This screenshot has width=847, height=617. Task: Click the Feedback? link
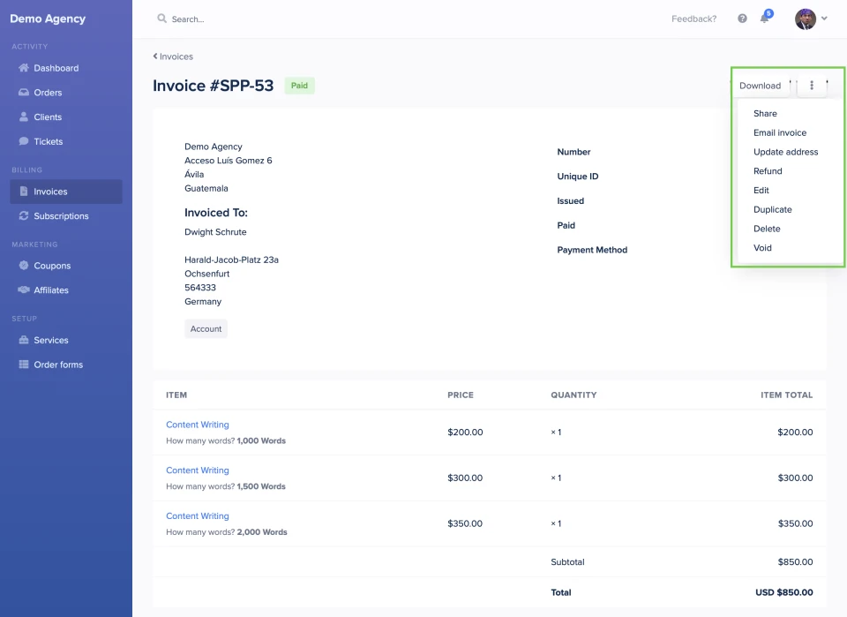point(693,19)
